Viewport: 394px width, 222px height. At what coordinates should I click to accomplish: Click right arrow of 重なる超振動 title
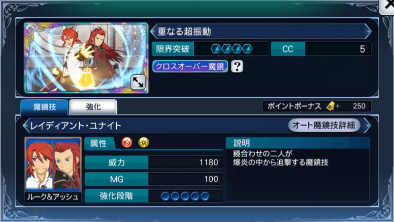(x=368, y=31)
